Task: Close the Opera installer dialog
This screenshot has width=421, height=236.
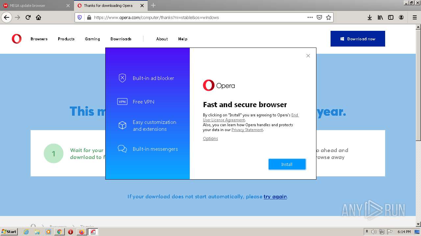Action: [x=308, y=56]
